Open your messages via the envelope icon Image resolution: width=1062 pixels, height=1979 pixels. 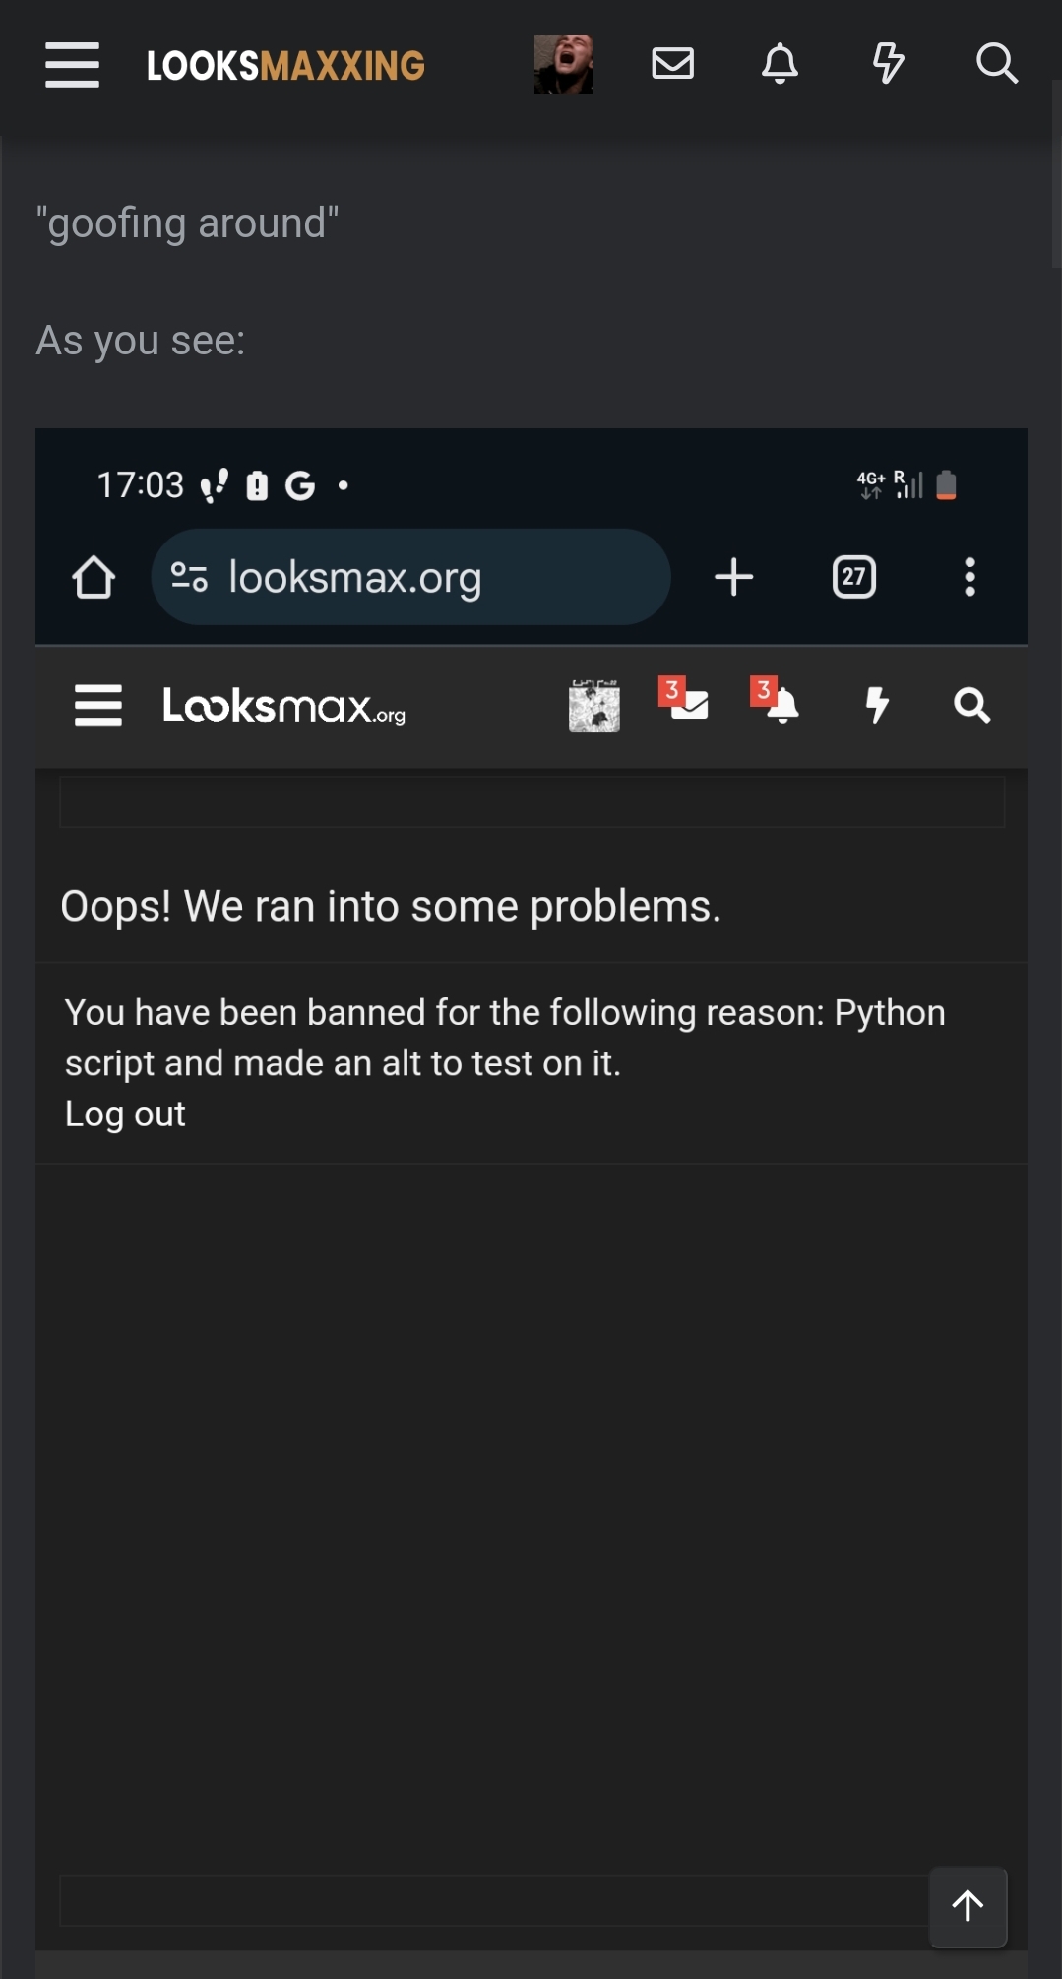pyautogui.click(x=673, y=64)
